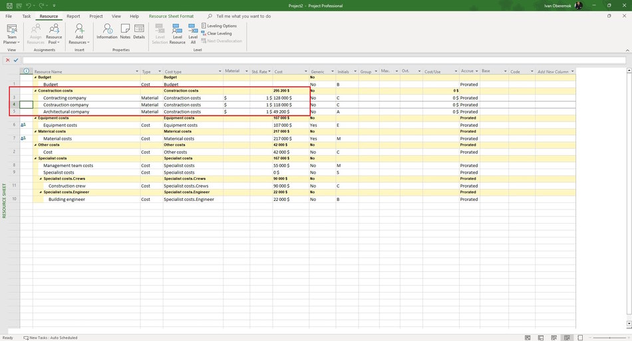Select the Building engineer resource name
Screen dimensions: 632x341
pyautogui.click(x=67, y=200)
